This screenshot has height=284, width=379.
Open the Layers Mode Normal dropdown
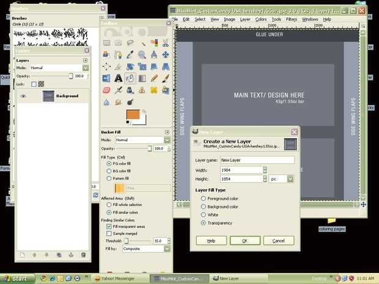[59, 68]
